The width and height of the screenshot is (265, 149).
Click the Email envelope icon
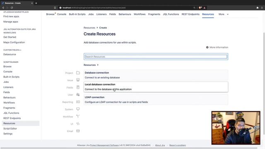coord(78,131)
